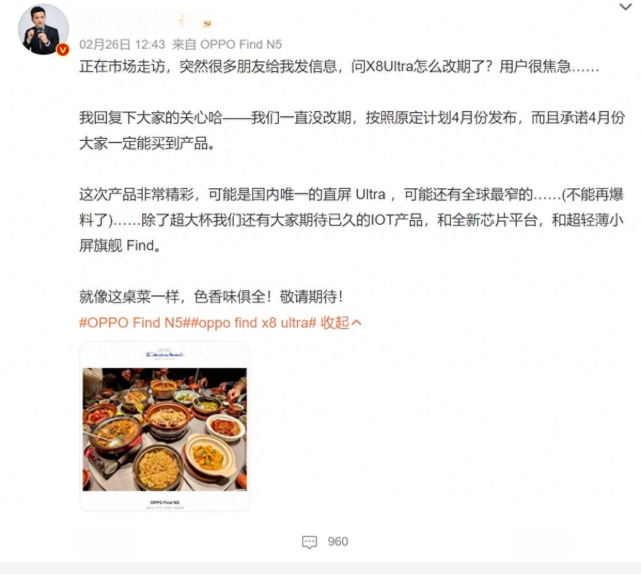View the 960 comments count
Viewport: 641px width, 582px height.
click(338, 542)
